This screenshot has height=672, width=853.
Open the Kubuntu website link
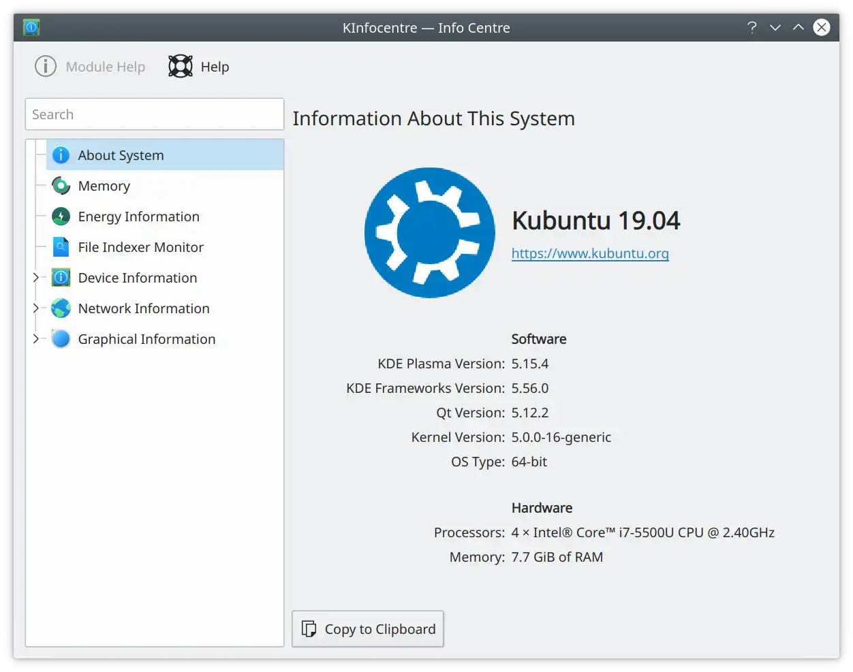[590, 253]
